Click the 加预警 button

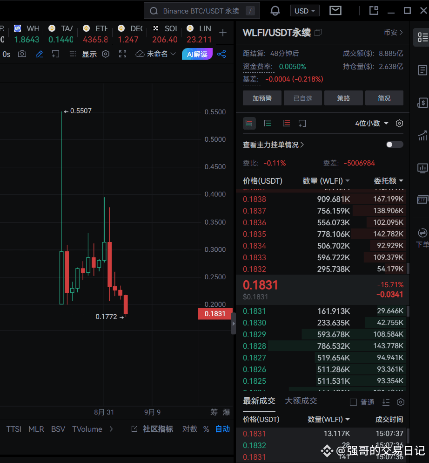[x=262, y=98]
